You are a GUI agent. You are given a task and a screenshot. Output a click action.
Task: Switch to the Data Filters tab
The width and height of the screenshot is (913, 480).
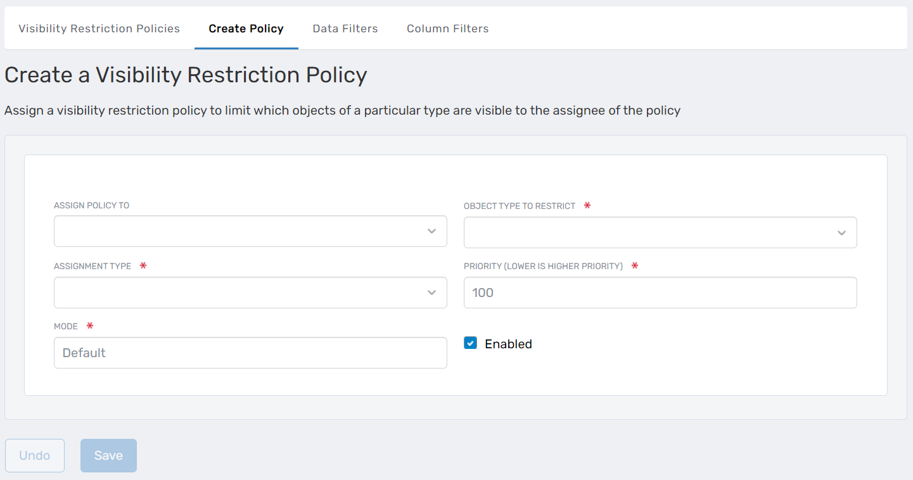345,28
